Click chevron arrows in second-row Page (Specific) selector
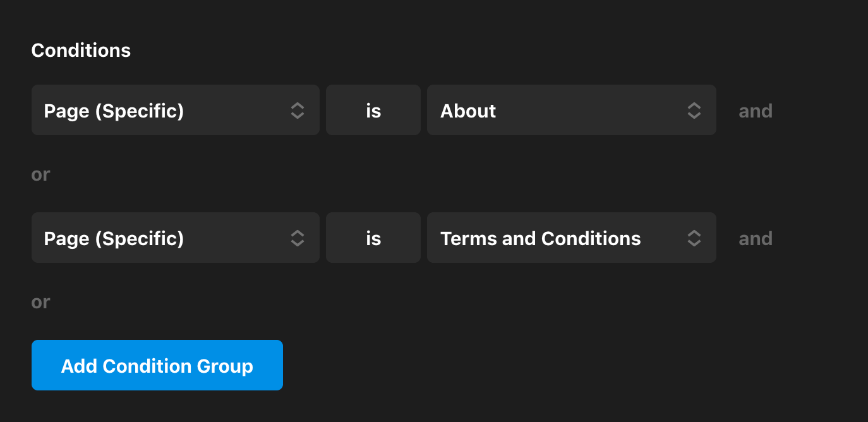 coord(298,238)
